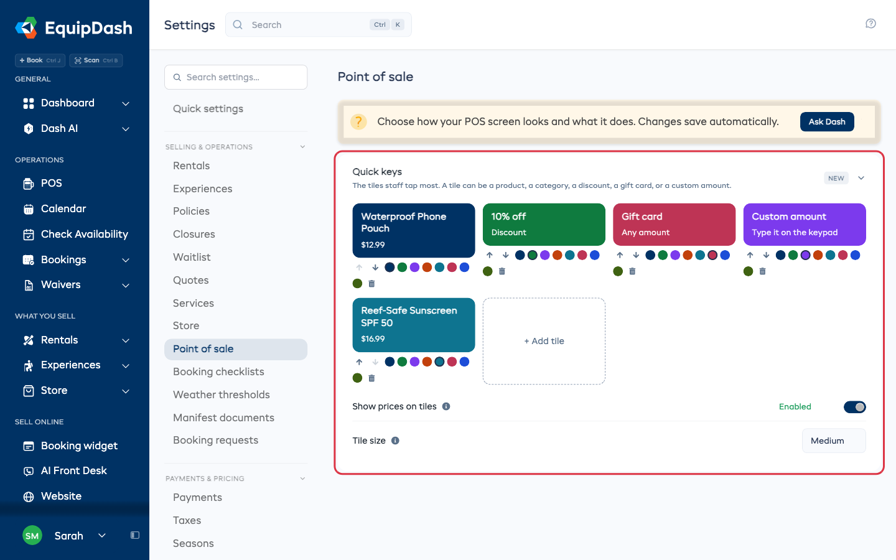The width and height of the screenshot is (896, 560).
Task: Pick blue color for the Custom amount tile
Action: (x=855, y=255)
